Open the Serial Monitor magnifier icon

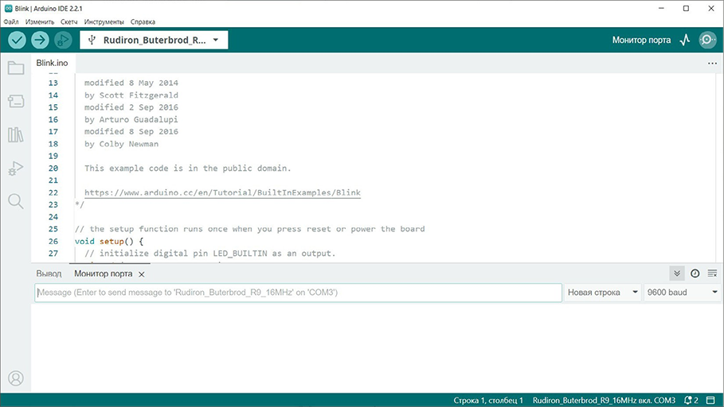[x=707, y=40]
